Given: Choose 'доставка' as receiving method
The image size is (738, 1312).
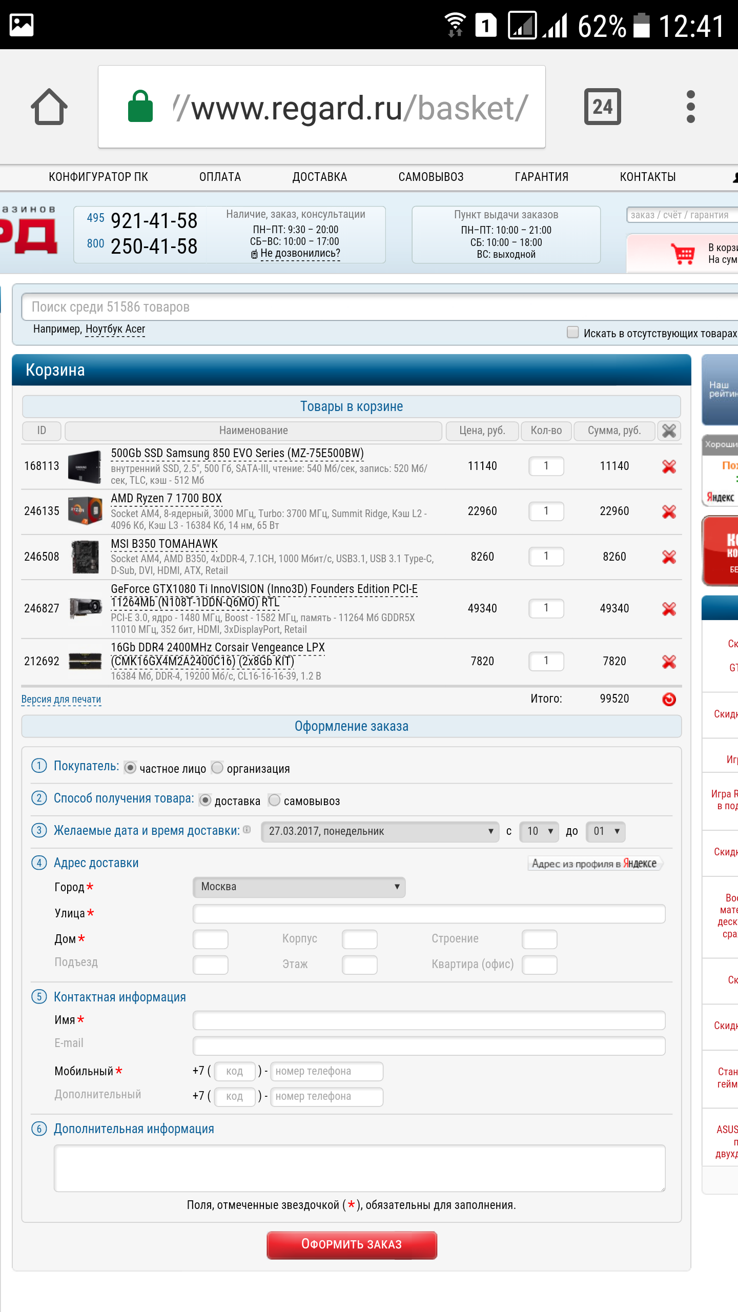Looking at the screenshot, I should [205, 800].
